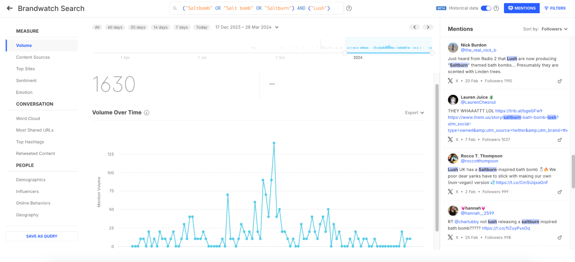This screenshot has width=575, height=262.
Task: Open Geography in sidebar
Action: click(x=27, y=215)
